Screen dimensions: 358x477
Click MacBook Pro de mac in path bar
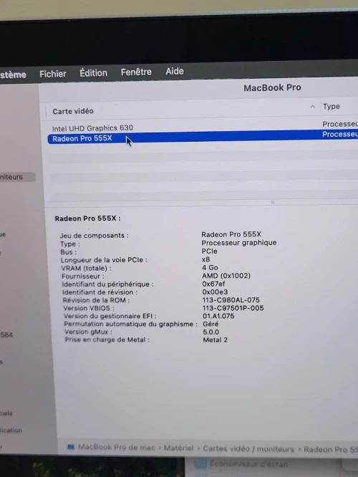[117, 447]
